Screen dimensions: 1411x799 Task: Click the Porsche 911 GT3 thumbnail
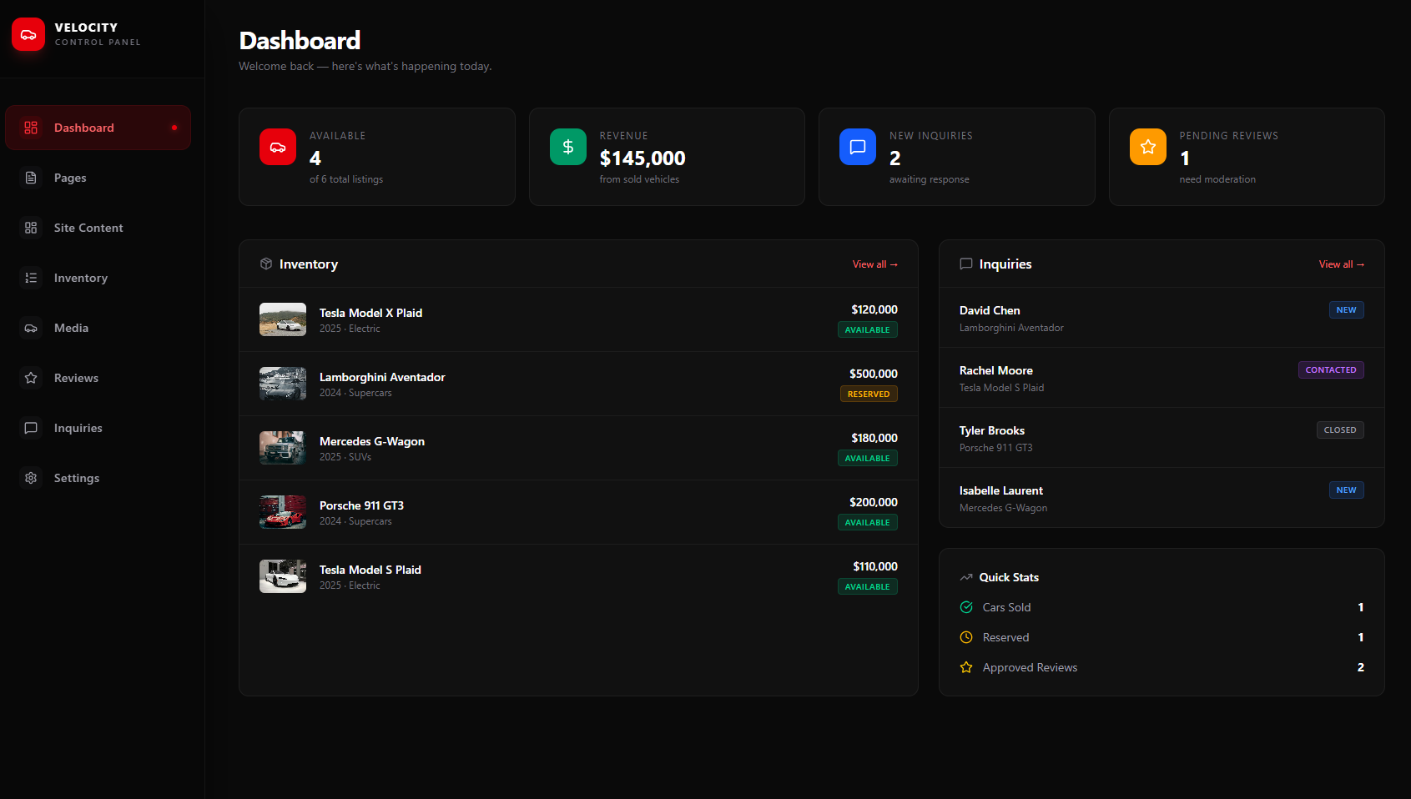click(x=283, y=512)
